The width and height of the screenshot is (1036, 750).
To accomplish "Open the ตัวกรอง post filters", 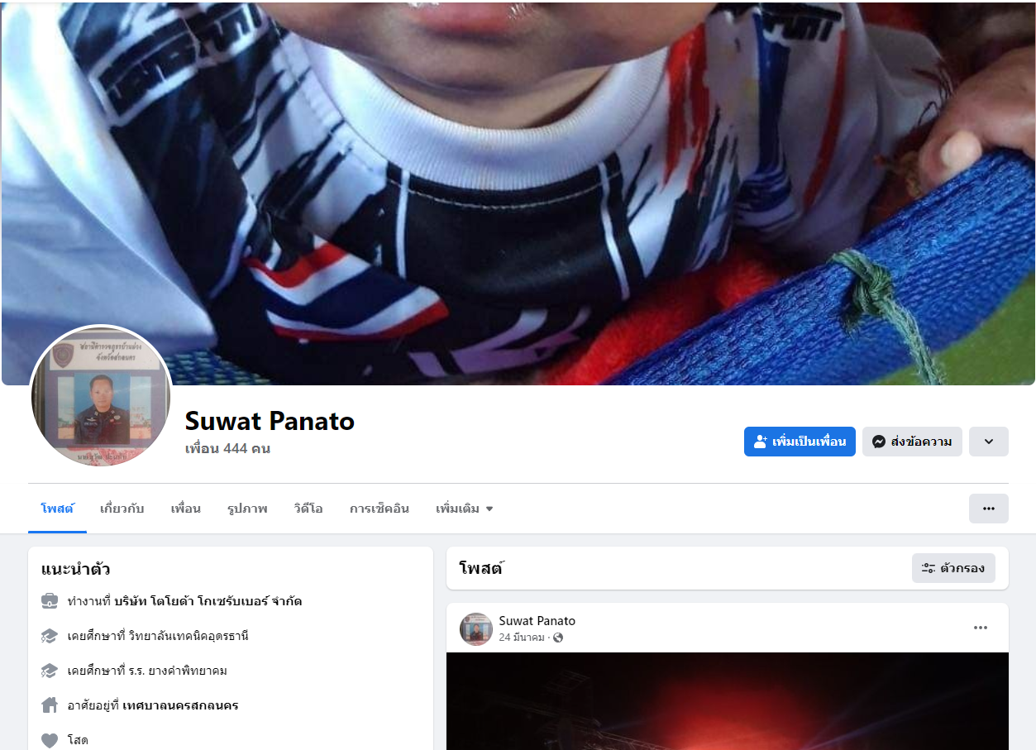I will [x=953, y=568].
